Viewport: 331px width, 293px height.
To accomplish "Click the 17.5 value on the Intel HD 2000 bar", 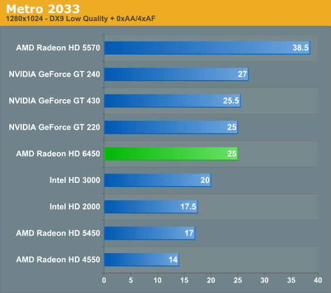I will [x=188, y=207].
